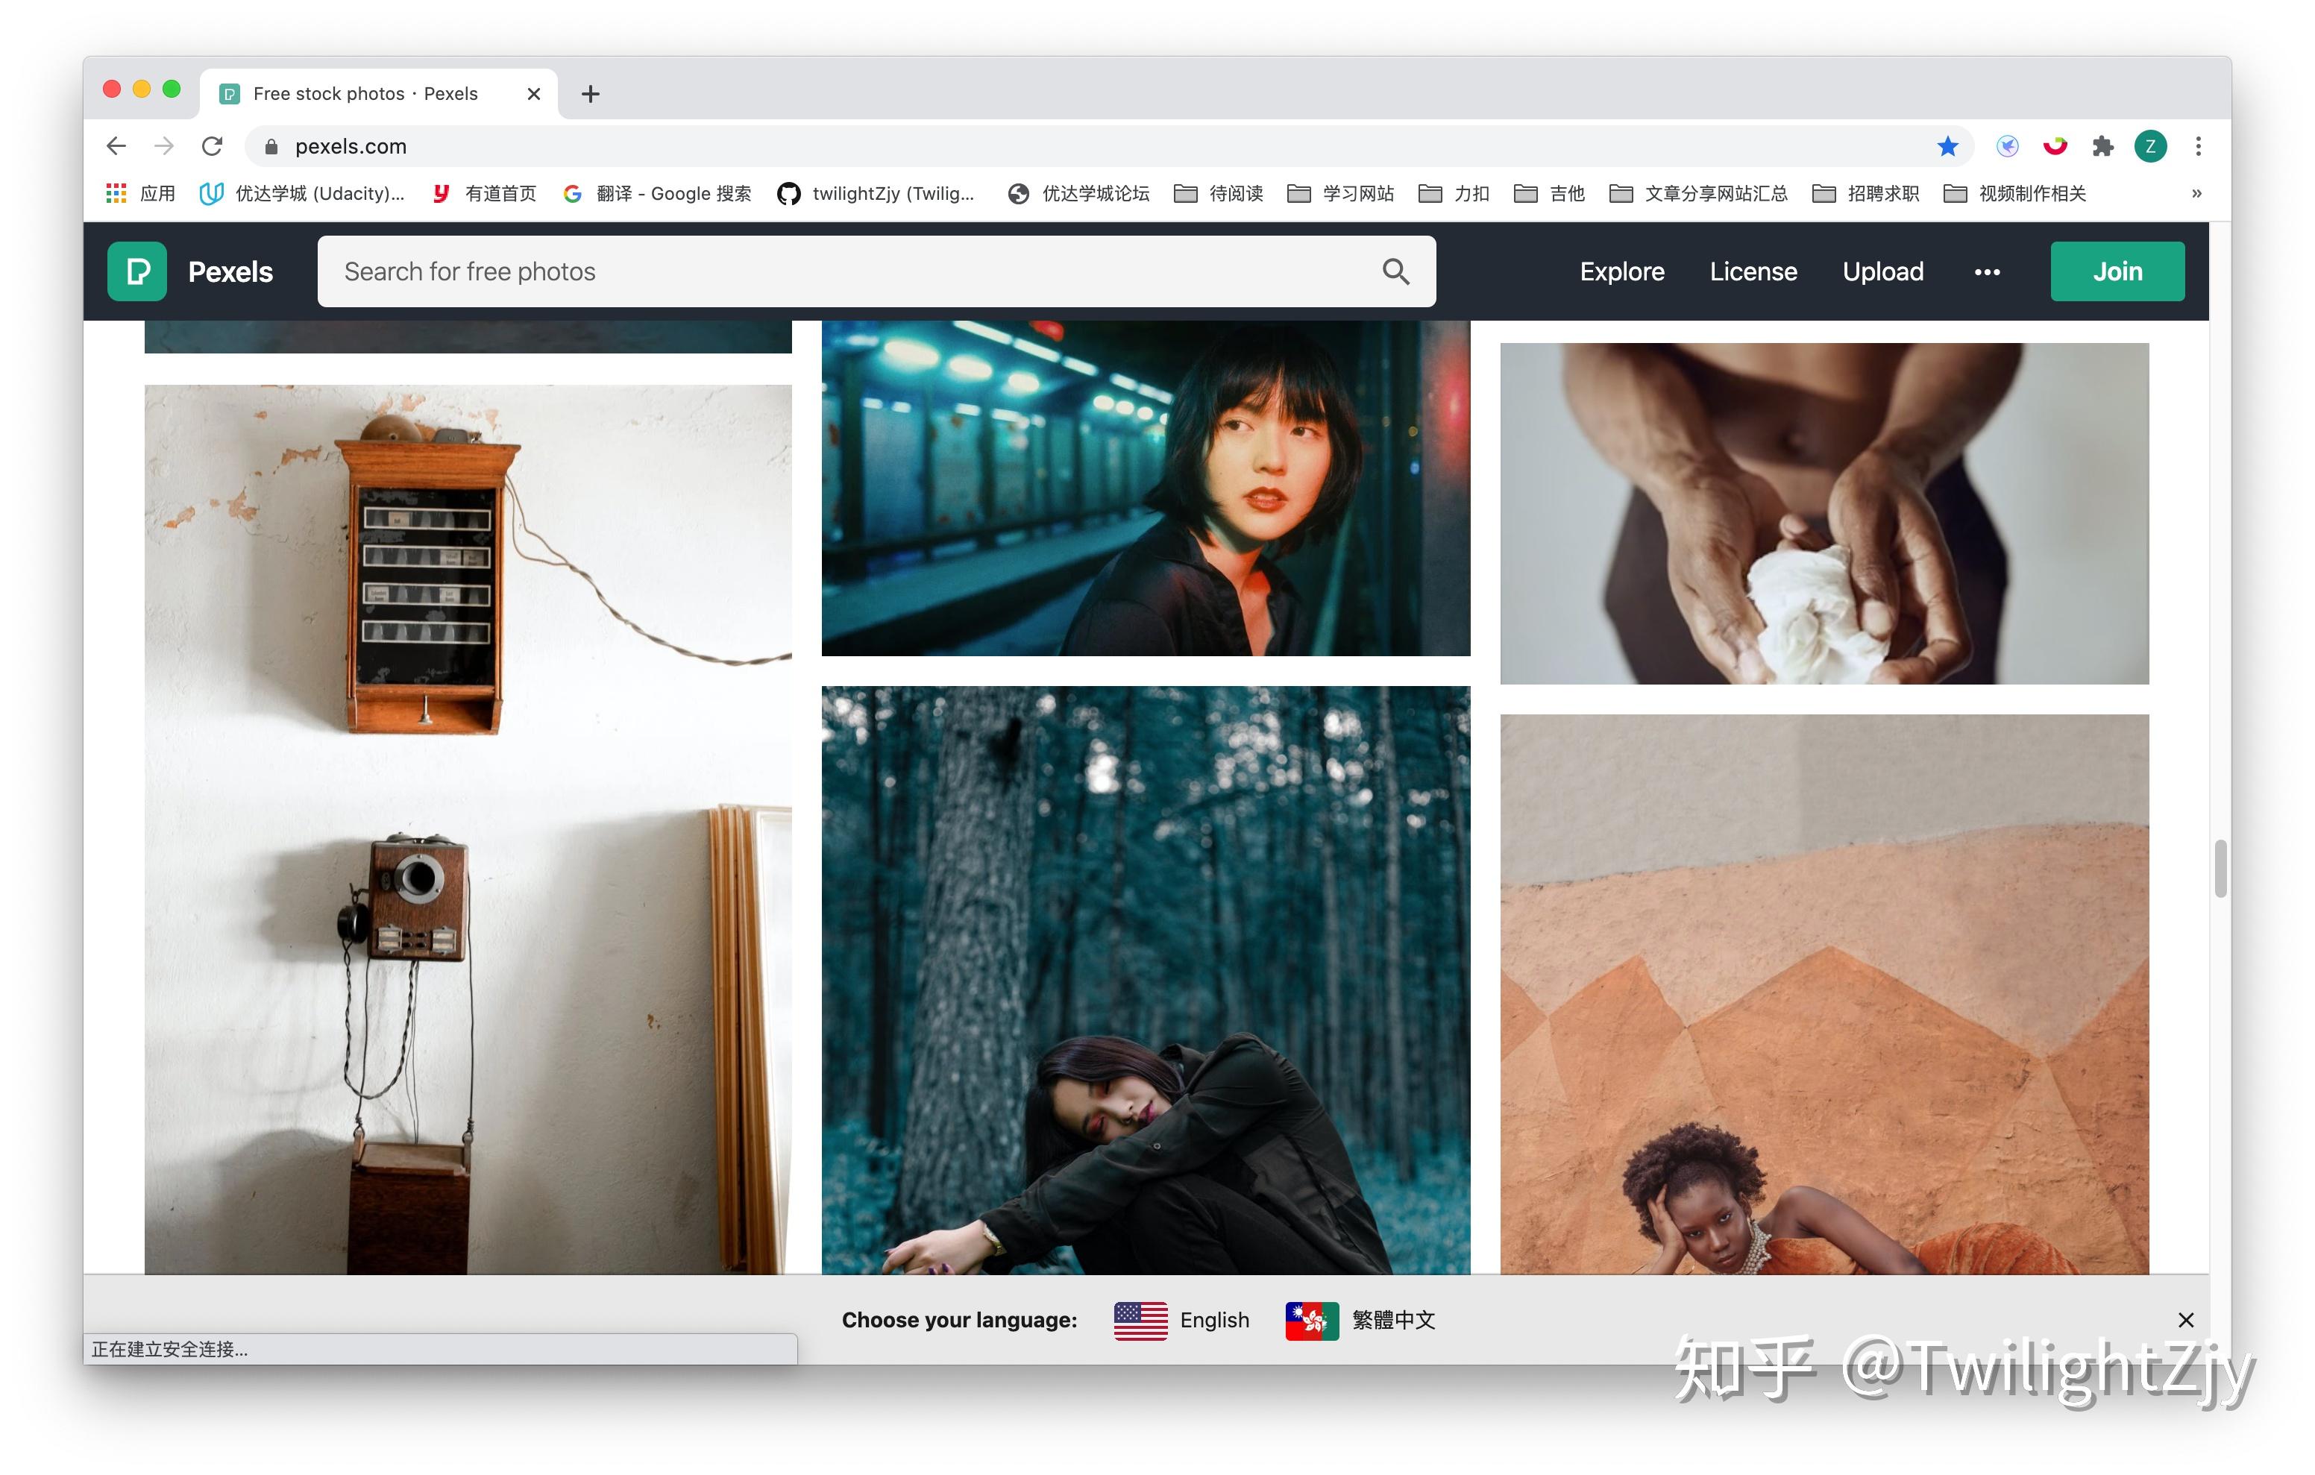2315x1475 pixels.
Task: Open the 翻译 - Google 搜索 bookmark
Action: click(658, 193)
